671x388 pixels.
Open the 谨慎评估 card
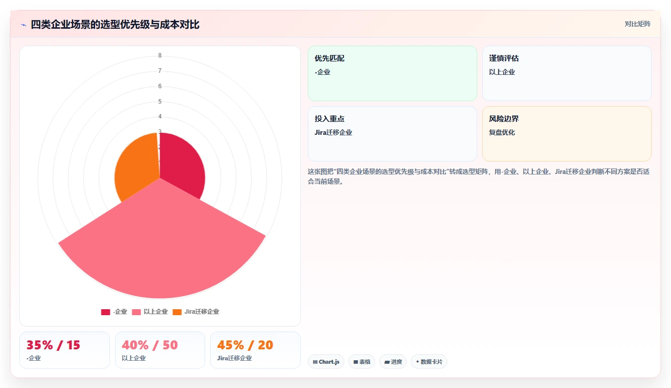coord(566,73)
